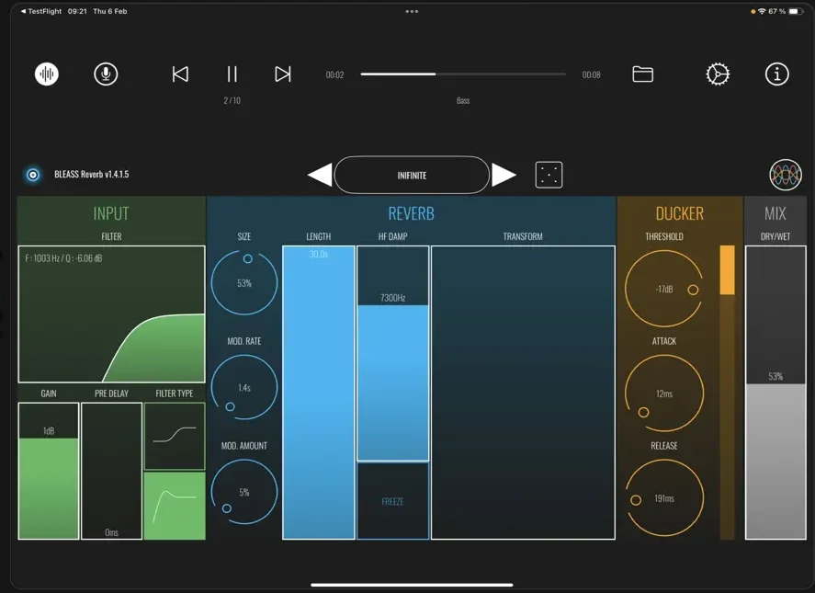Screen dimensions: 815x593
Task: Toggle the FREEZE button
Action: coord(393,501)
